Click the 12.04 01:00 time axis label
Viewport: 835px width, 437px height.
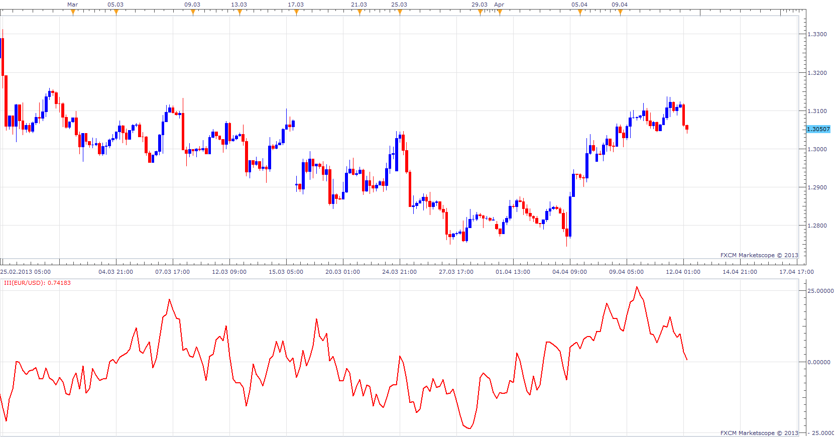tap(683, 272)
